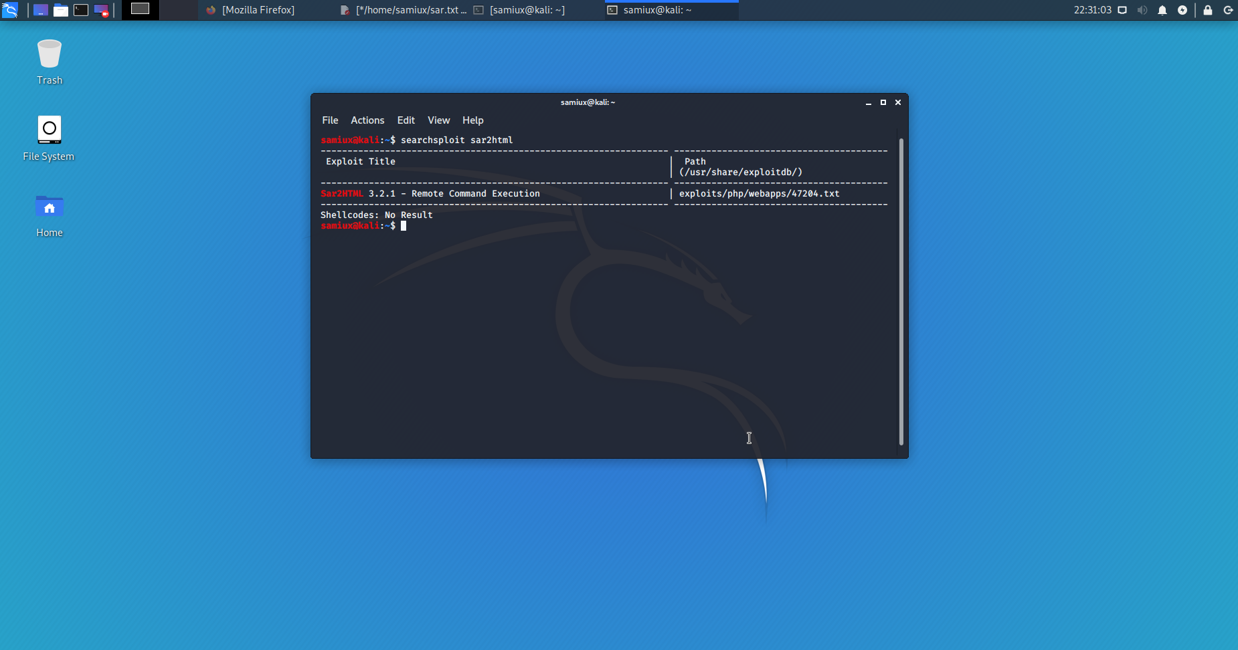This screenshot has width=1238, height=650.
Task: Open the terminal View menu
Action: tap(438, 120)
